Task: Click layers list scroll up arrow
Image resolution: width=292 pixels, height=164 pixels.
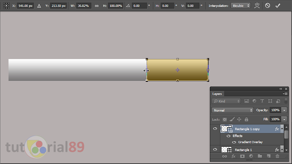Action: 287,127
